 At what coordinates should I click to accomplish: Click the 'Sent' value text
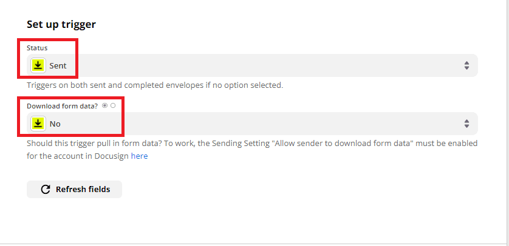pos(58,65)
